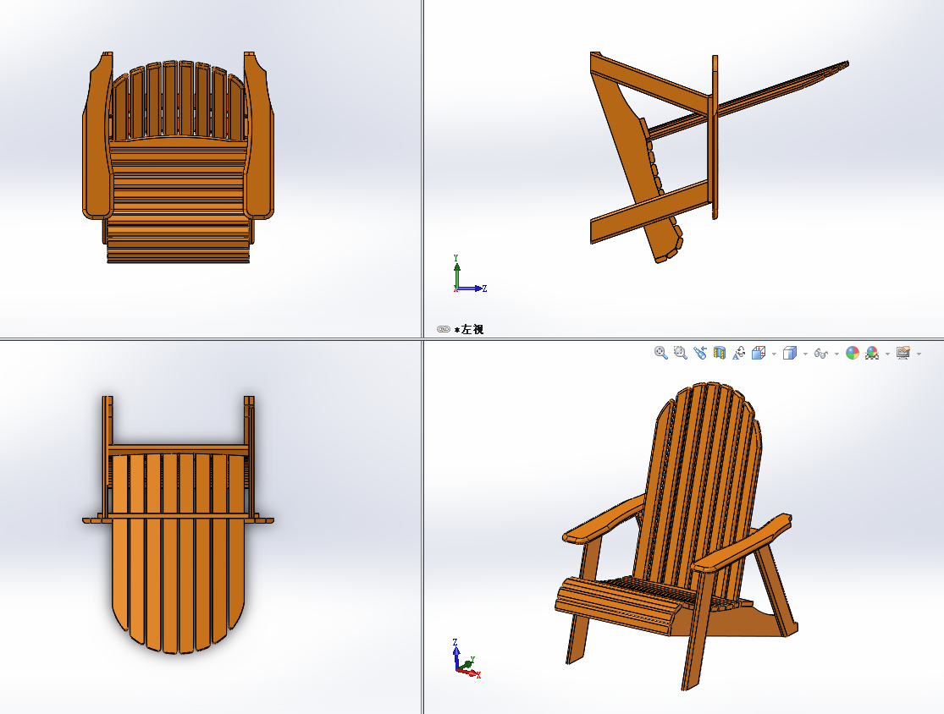Expand the Hide/Show Items dropdown arrow

pos(836,354)
